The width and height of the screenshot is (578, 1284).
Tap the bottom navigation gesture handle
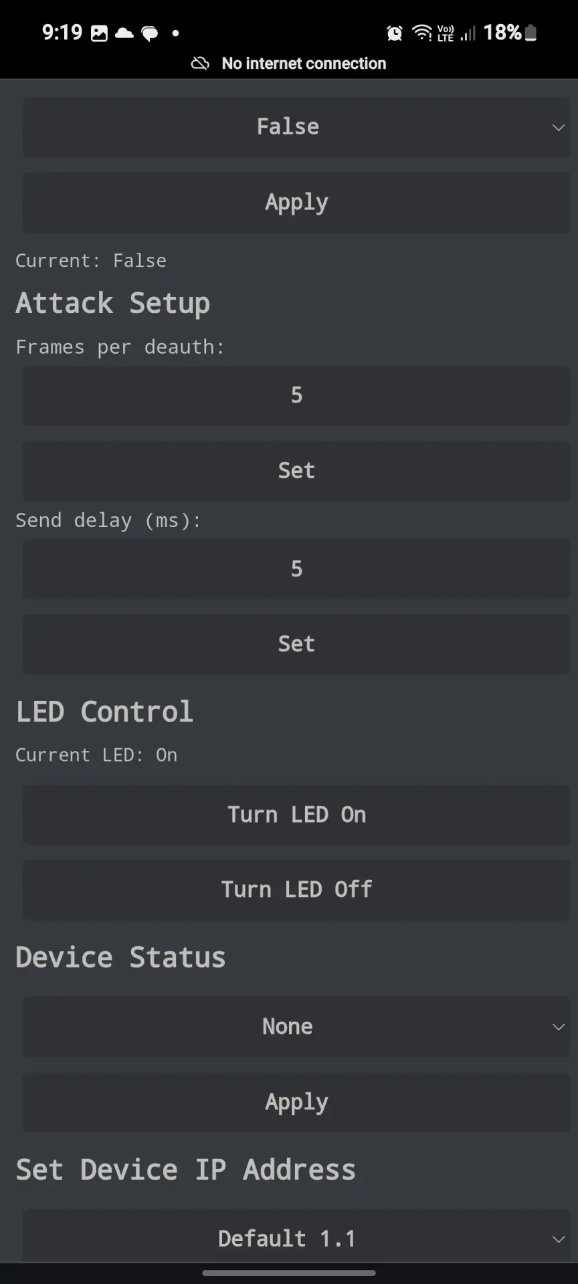(x=289, y=1273)
